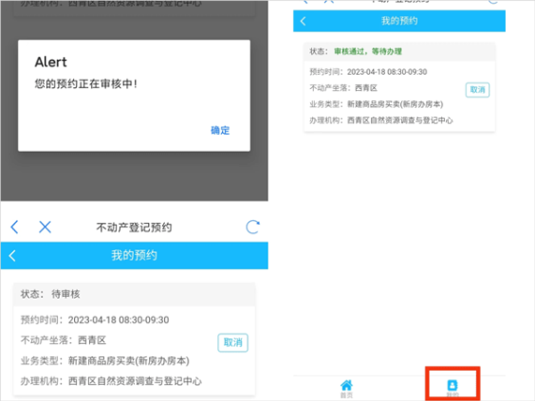Open the 首页 home icon

[x=346, y=389]
